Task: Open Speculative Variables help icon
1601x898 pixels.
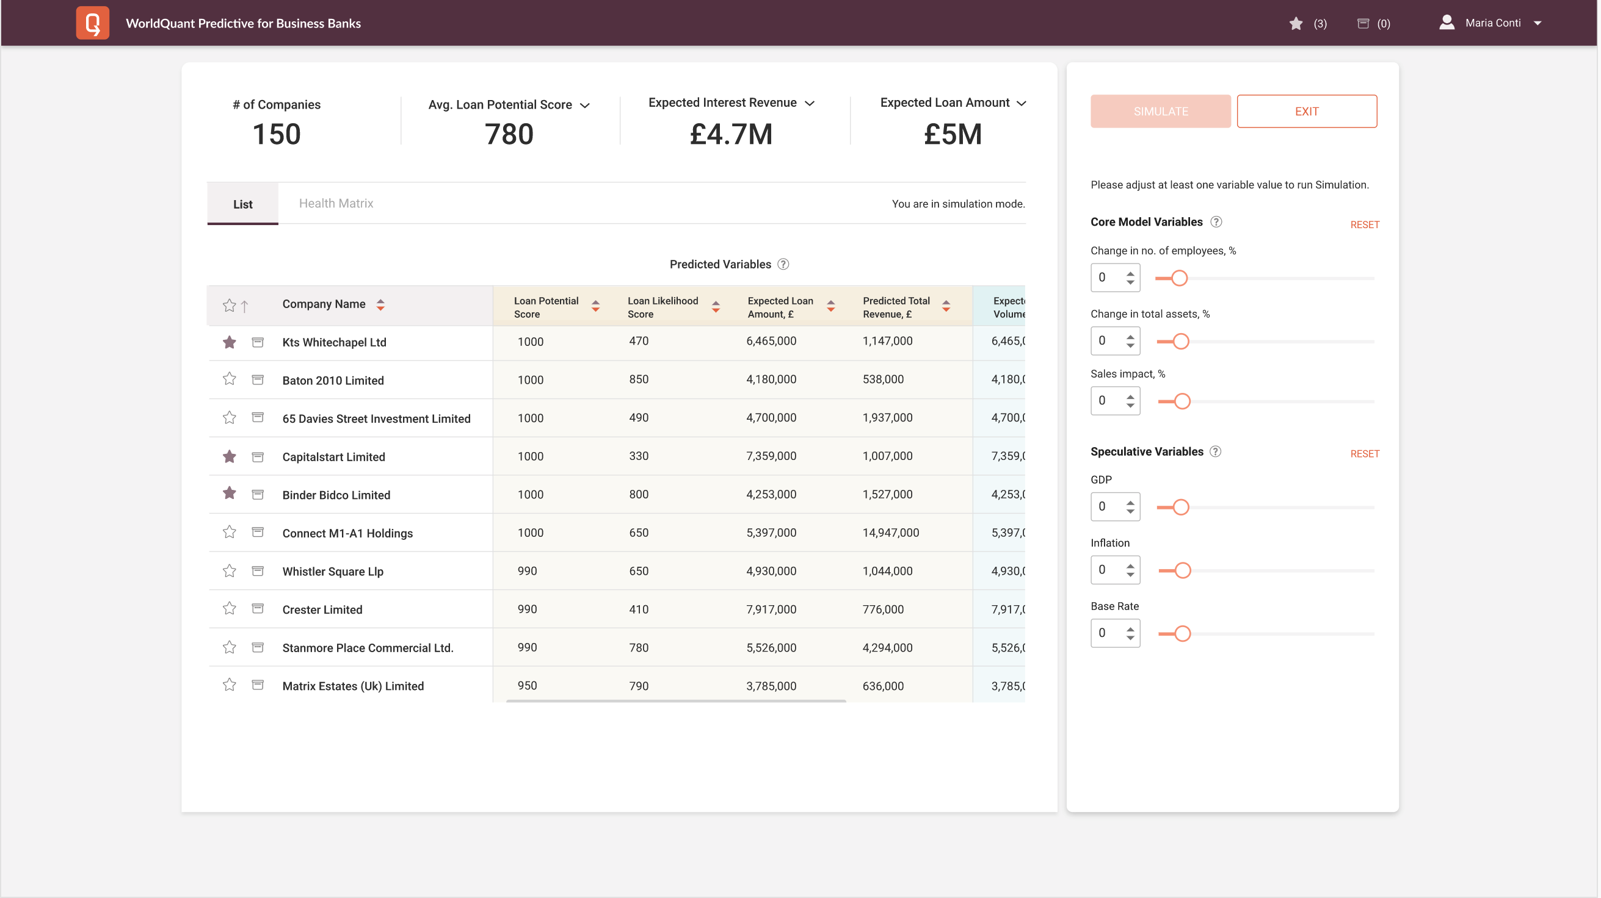Action: pyautogui.click(x=1216, y=452)
